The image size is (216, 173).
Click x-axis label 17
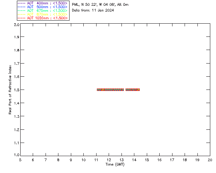tap(172, 160)
